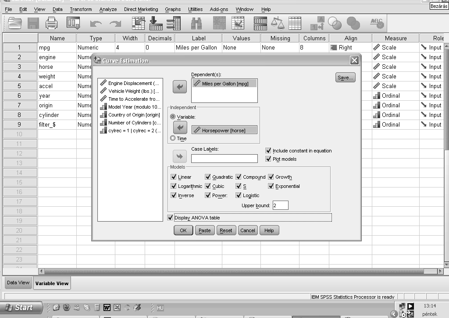
Task: Uncheck the Inverse model checkbox
Action: pos(173,195)
